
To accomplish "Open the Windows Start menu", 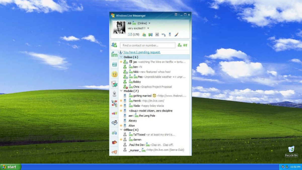I will point(10,167).
